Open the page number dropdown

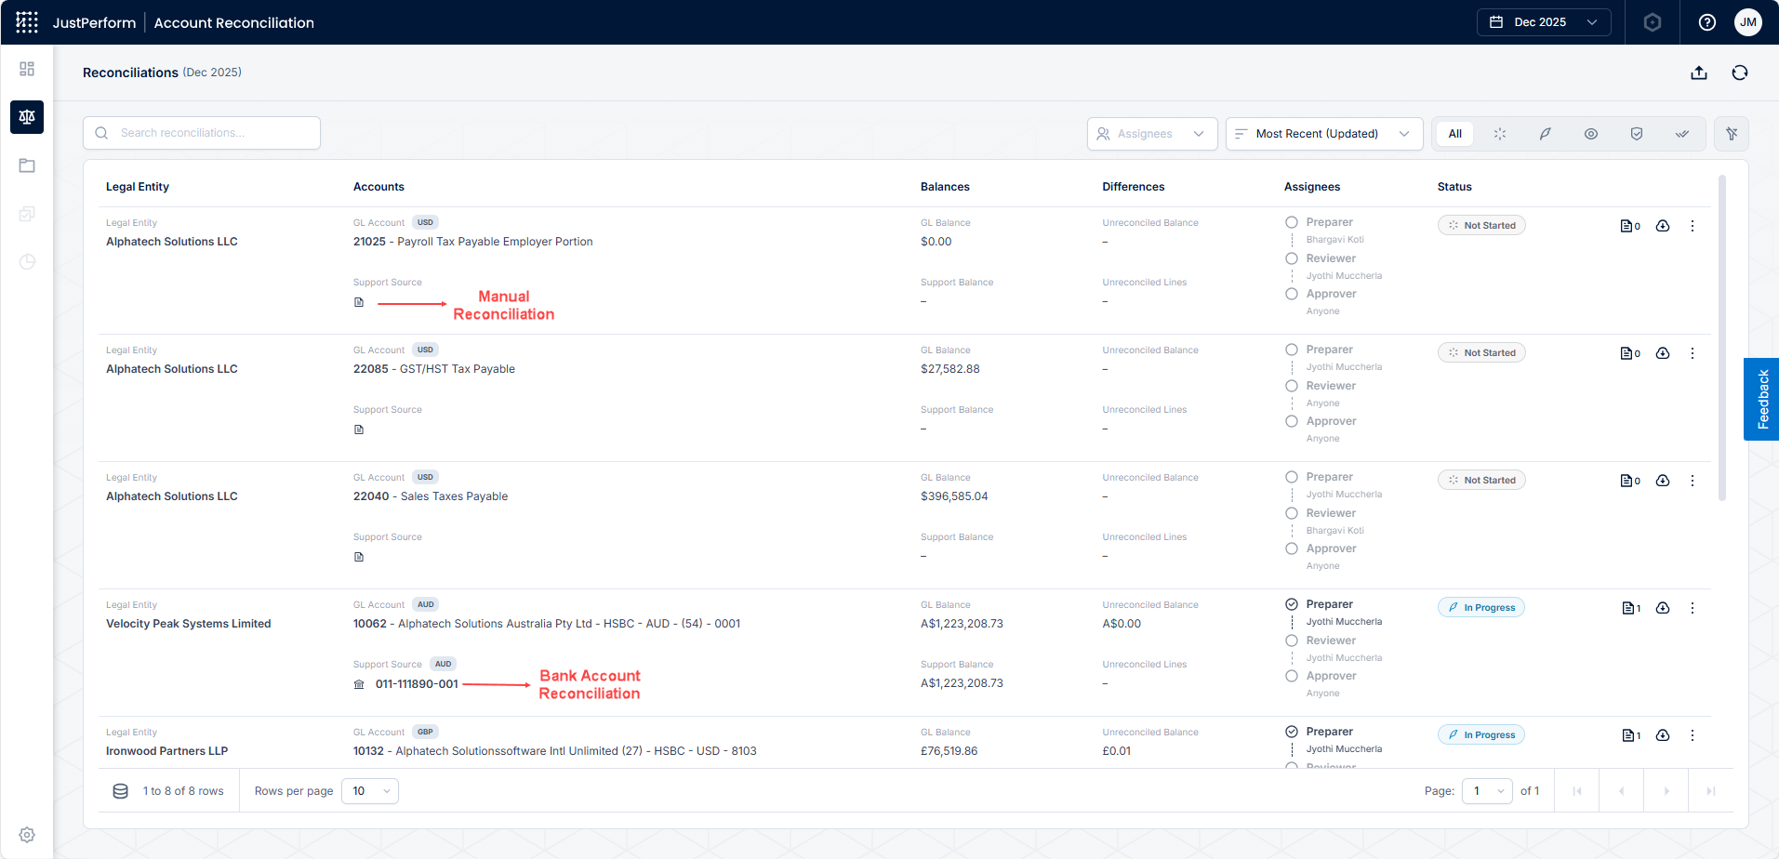[1488, 791]
